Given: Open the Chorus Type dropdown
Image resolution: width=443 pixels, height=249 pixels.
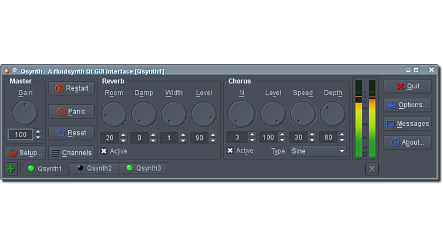Looking at the screenshot, I should pyautogui.click(x=318, y=151).
